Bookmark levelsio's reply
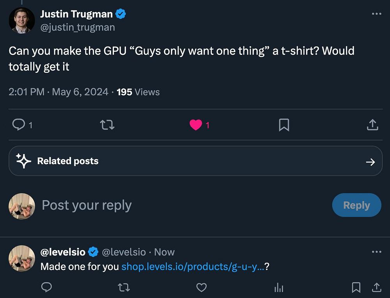The height and width of the screenshot is (298, 390). [356, 287]
